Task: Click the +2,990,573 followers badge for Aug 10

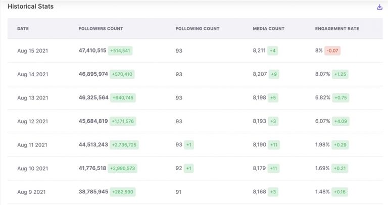Action: tap(123, 169)
